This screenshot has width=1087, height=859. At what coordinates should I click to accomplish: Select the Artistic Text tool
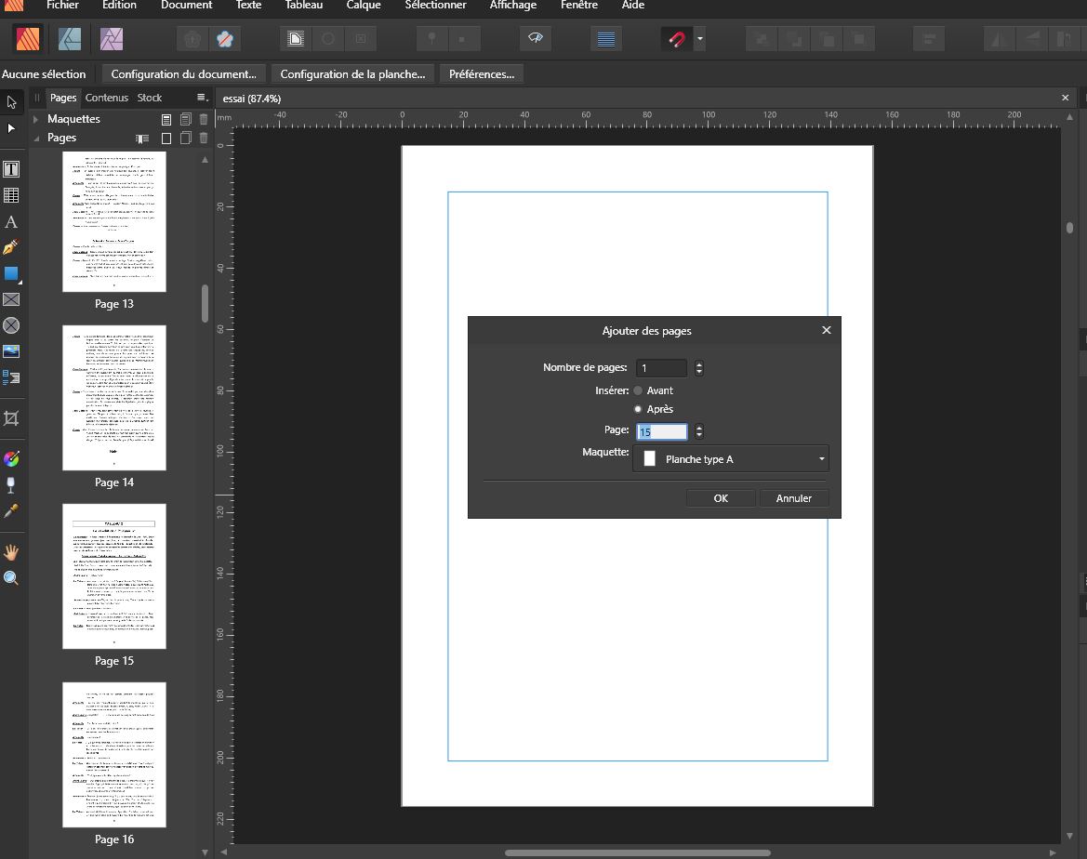click(x=11, y=222)
